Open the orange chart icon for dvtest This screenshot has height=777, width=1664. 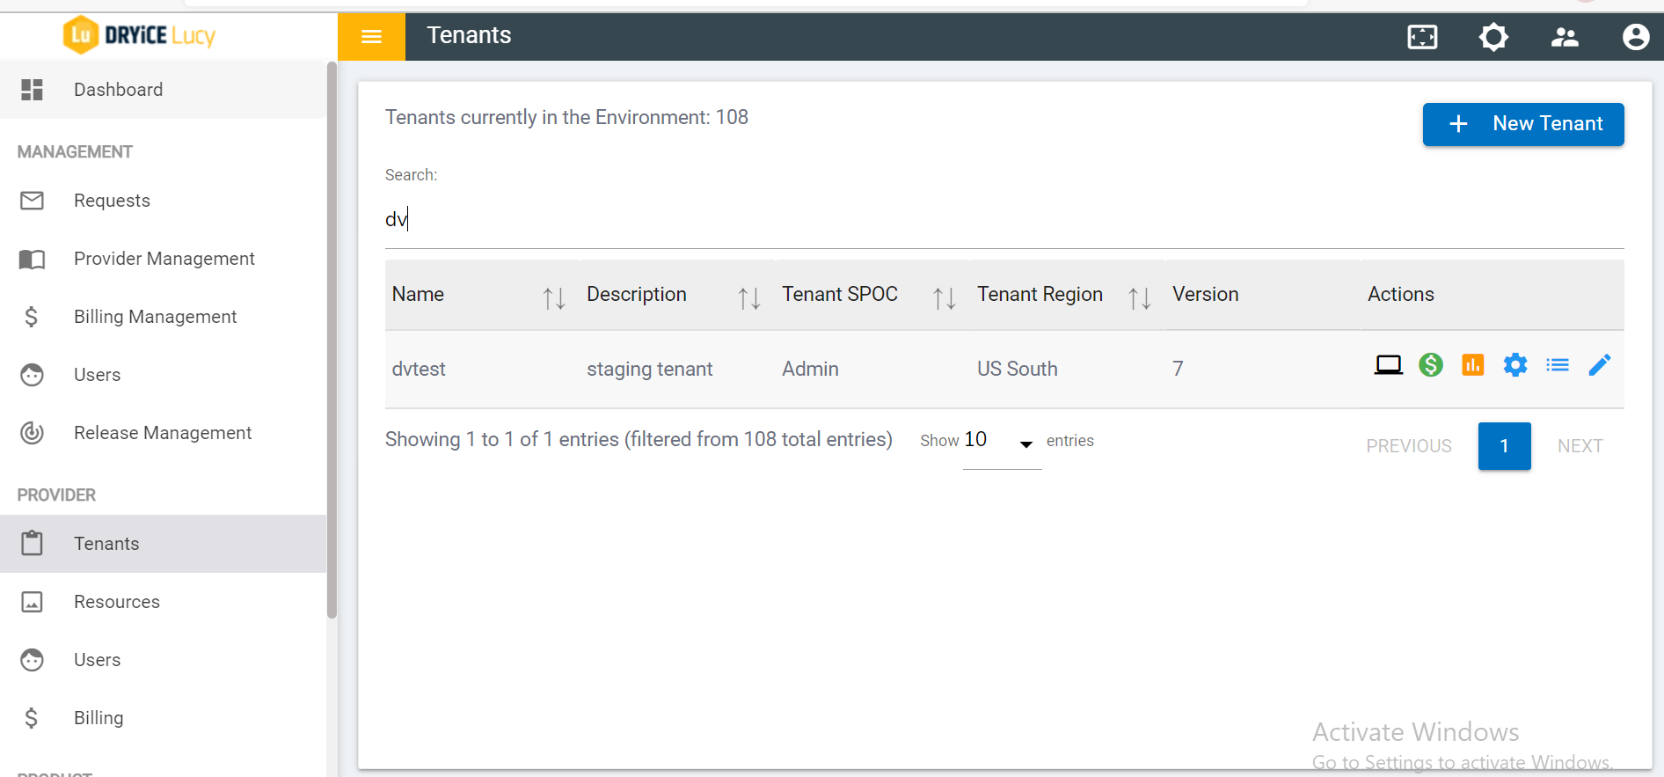tap(1473, 365)
